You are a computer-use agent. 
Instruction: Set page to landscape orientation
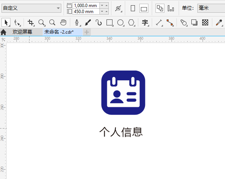[x=144, y=8]
